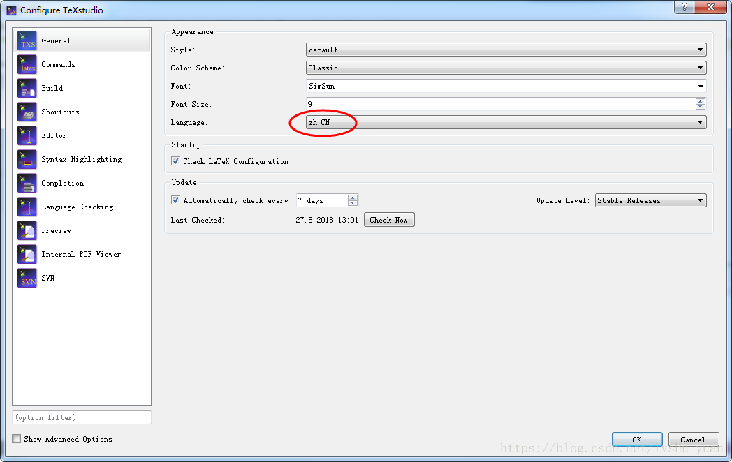
Task: Select the Internal PDF Viewer label
Action: (81, 254)
